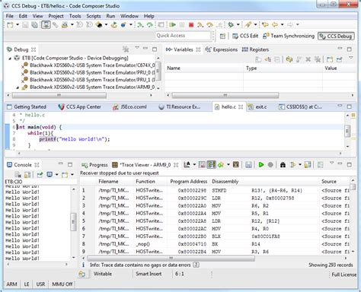Expand the ARM9_0 emulator tree node
361x292 pixels.
pos(18,87)
